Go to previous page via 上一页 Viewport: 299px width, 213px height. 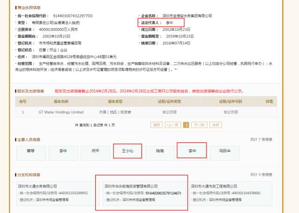[173, 125]
